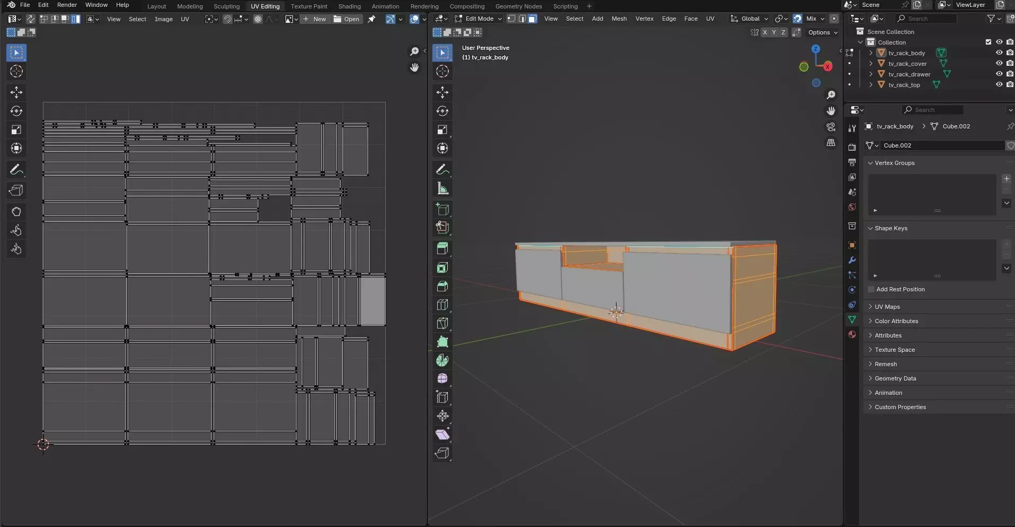Select the Annotate tool in UV editor
1015x527 pixels.
click(x=16, y=170)
